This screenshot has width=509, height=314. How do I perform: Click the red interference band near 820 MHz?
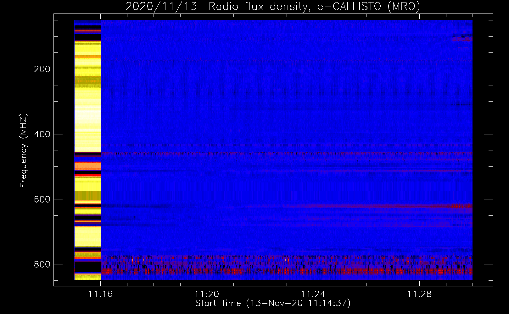click(x=287, y=271)
